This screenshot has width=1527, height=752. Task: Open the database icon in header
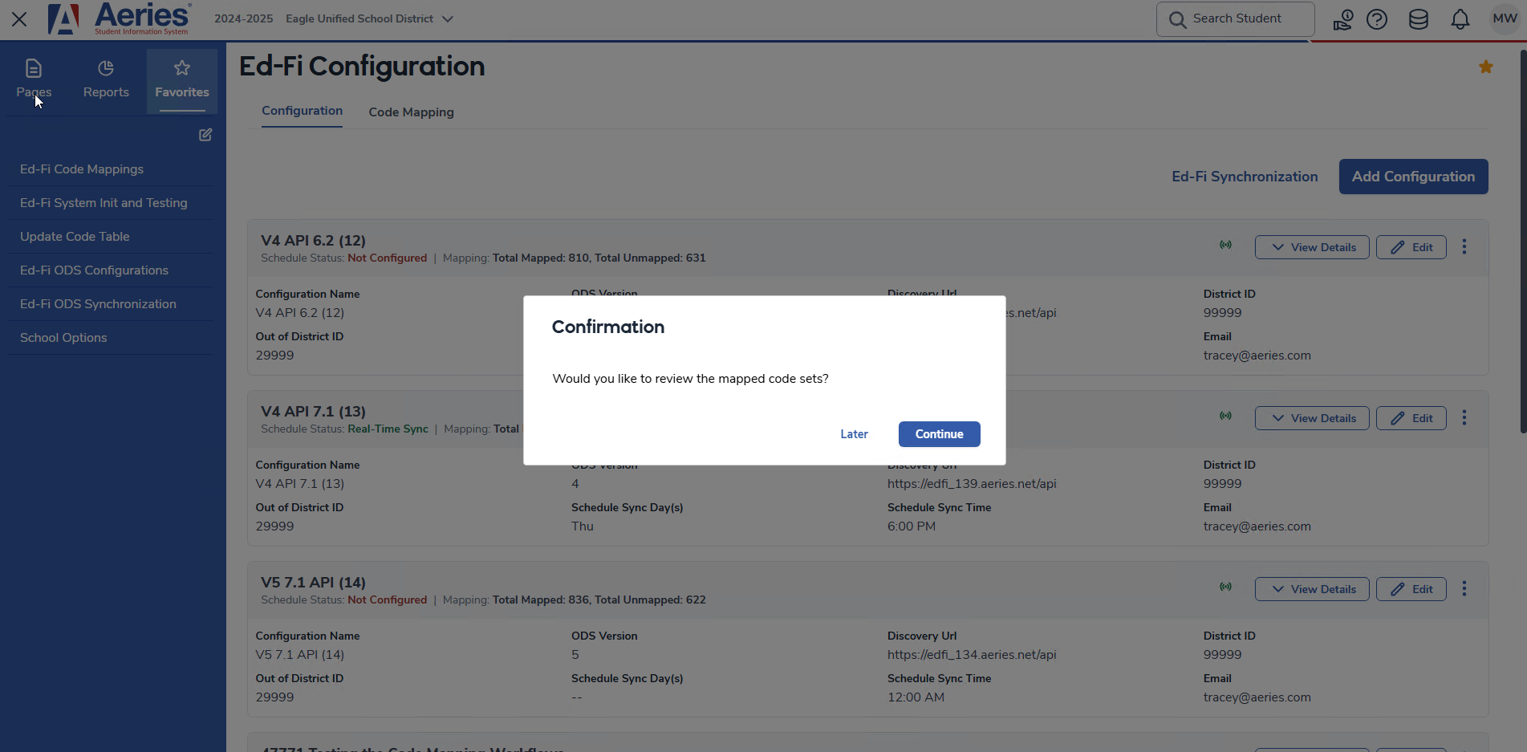[1419, 19]
